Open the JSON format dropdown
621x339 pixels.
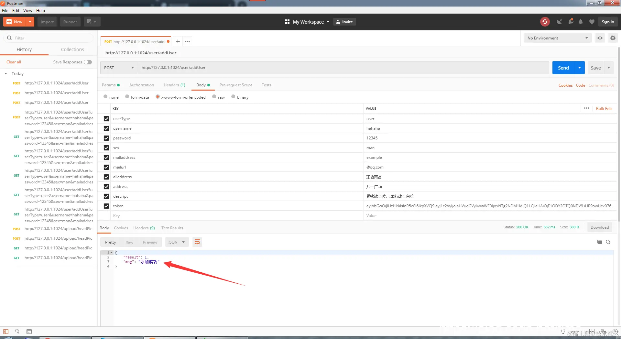tap(177, 242)
